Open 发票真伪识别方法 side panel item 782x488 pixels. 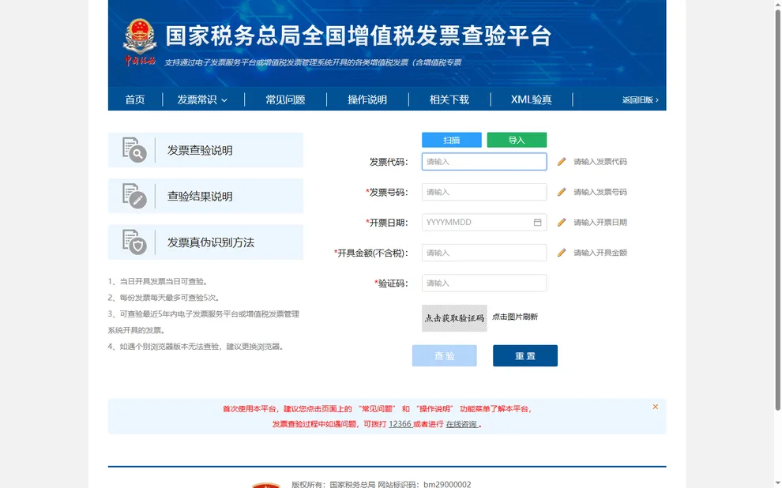tap(205, 242)
